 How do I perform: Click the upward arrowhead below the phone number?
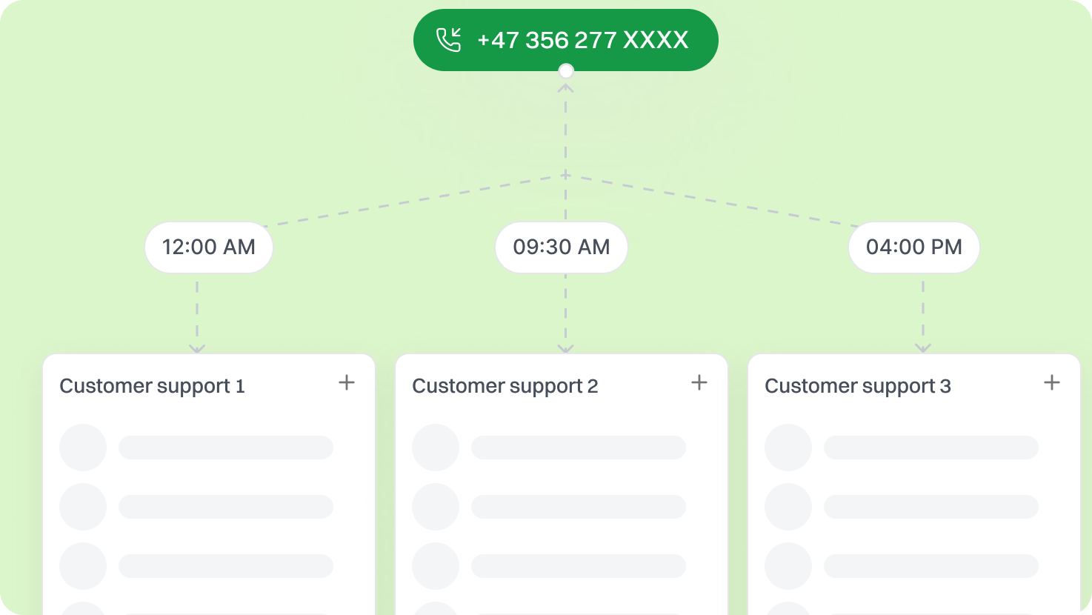[x=566, y=88]
